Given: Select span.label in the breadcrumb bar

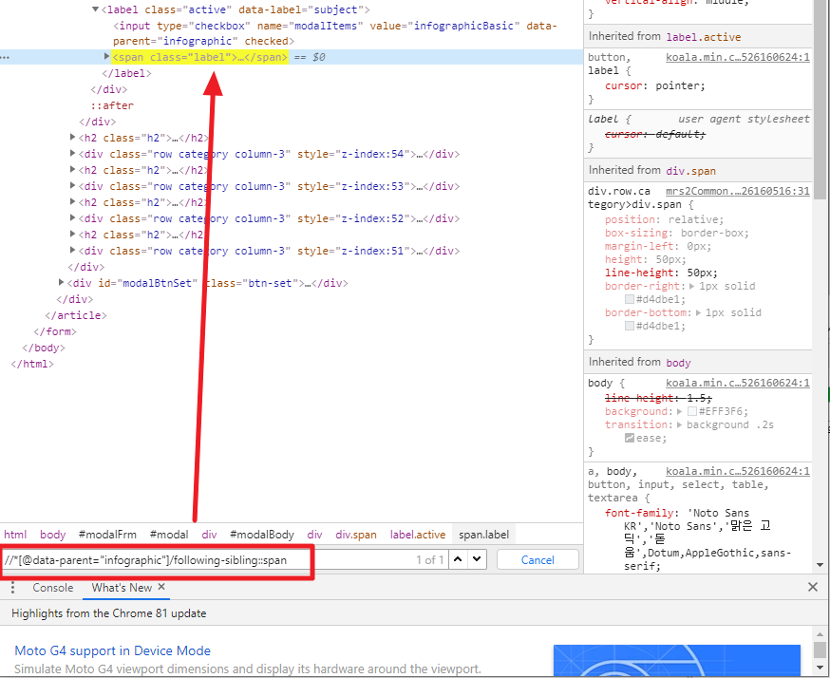Looking at the screenshot, I should [483, 535].
